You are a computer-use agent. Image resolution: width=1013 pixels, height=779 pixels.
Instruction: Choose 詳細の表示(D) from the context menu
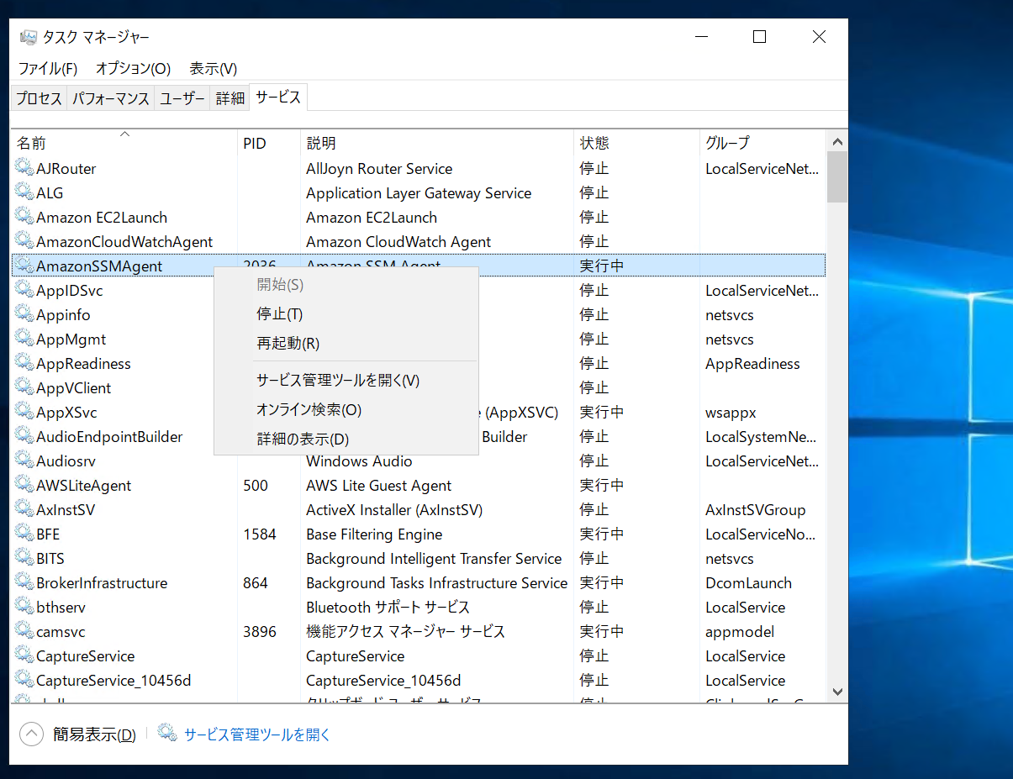pyautogui.click(x=346, y=440)
